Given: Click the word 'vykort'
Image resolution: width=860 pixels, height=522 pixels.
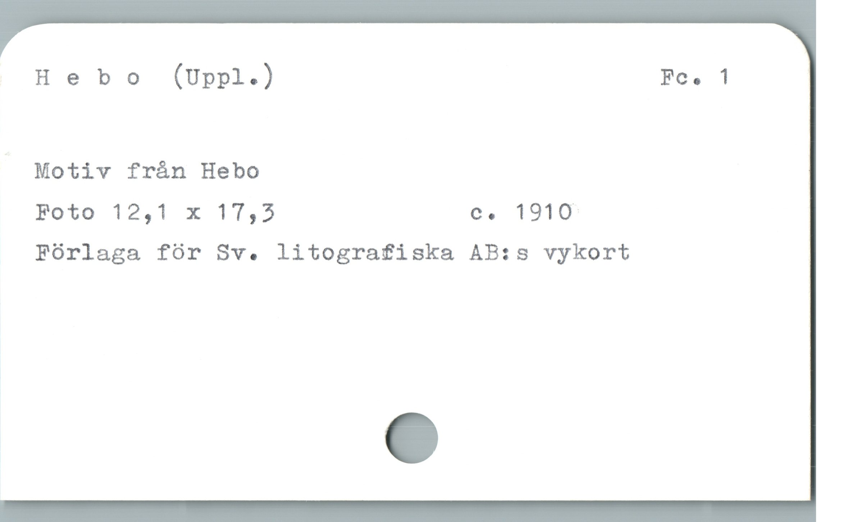Looking at the screenshot, I should point(587,253).
